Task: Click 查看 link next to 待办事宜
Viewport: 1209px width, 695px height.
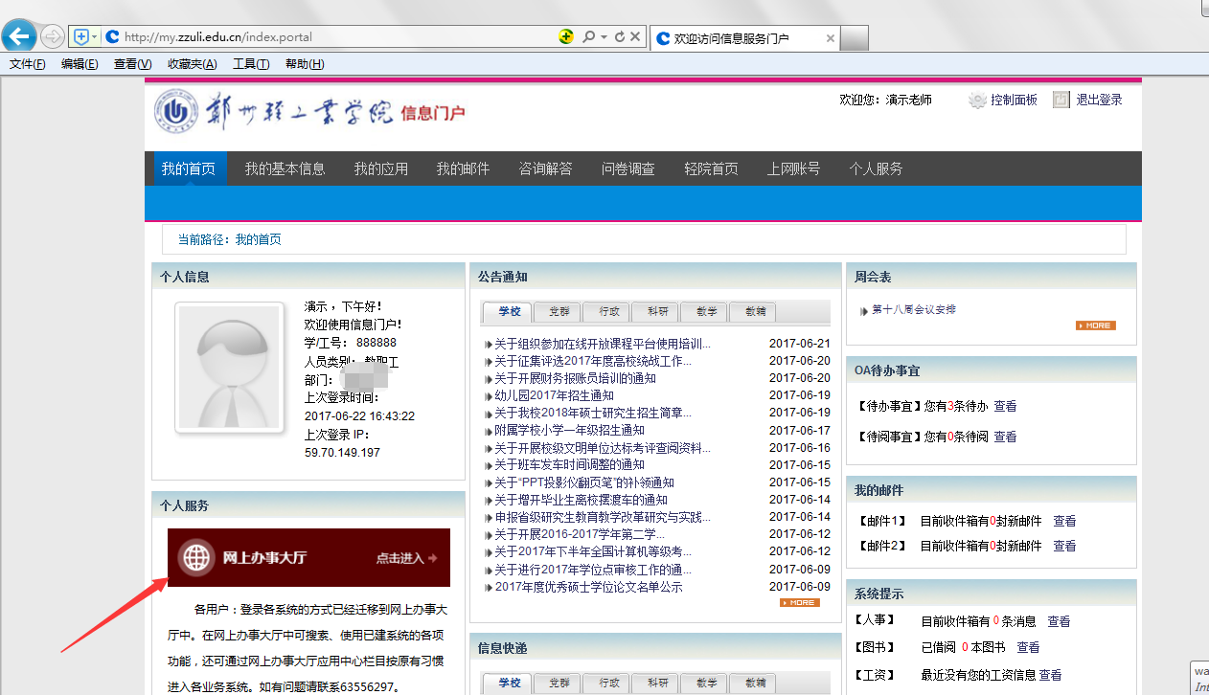Action: point(1005,406)
